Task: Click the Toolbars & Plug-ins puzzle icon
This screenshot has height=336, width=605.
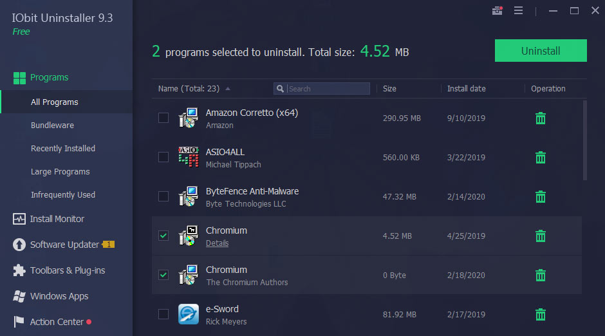Action: [x=19, y=270]
